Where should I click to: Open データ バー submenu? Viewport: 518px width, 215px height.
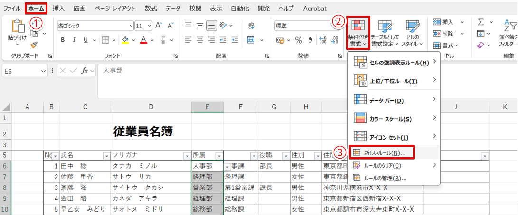tap(394, 99)
